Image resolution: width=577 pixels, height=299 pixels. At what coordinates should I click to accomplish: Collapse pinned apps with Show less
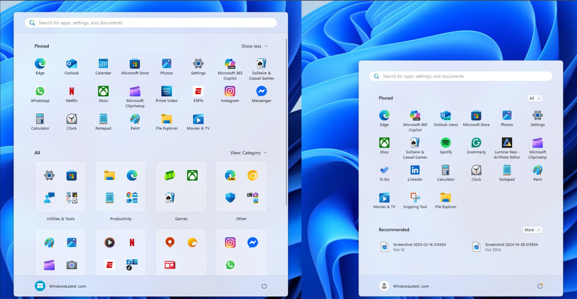pos(254,46)
